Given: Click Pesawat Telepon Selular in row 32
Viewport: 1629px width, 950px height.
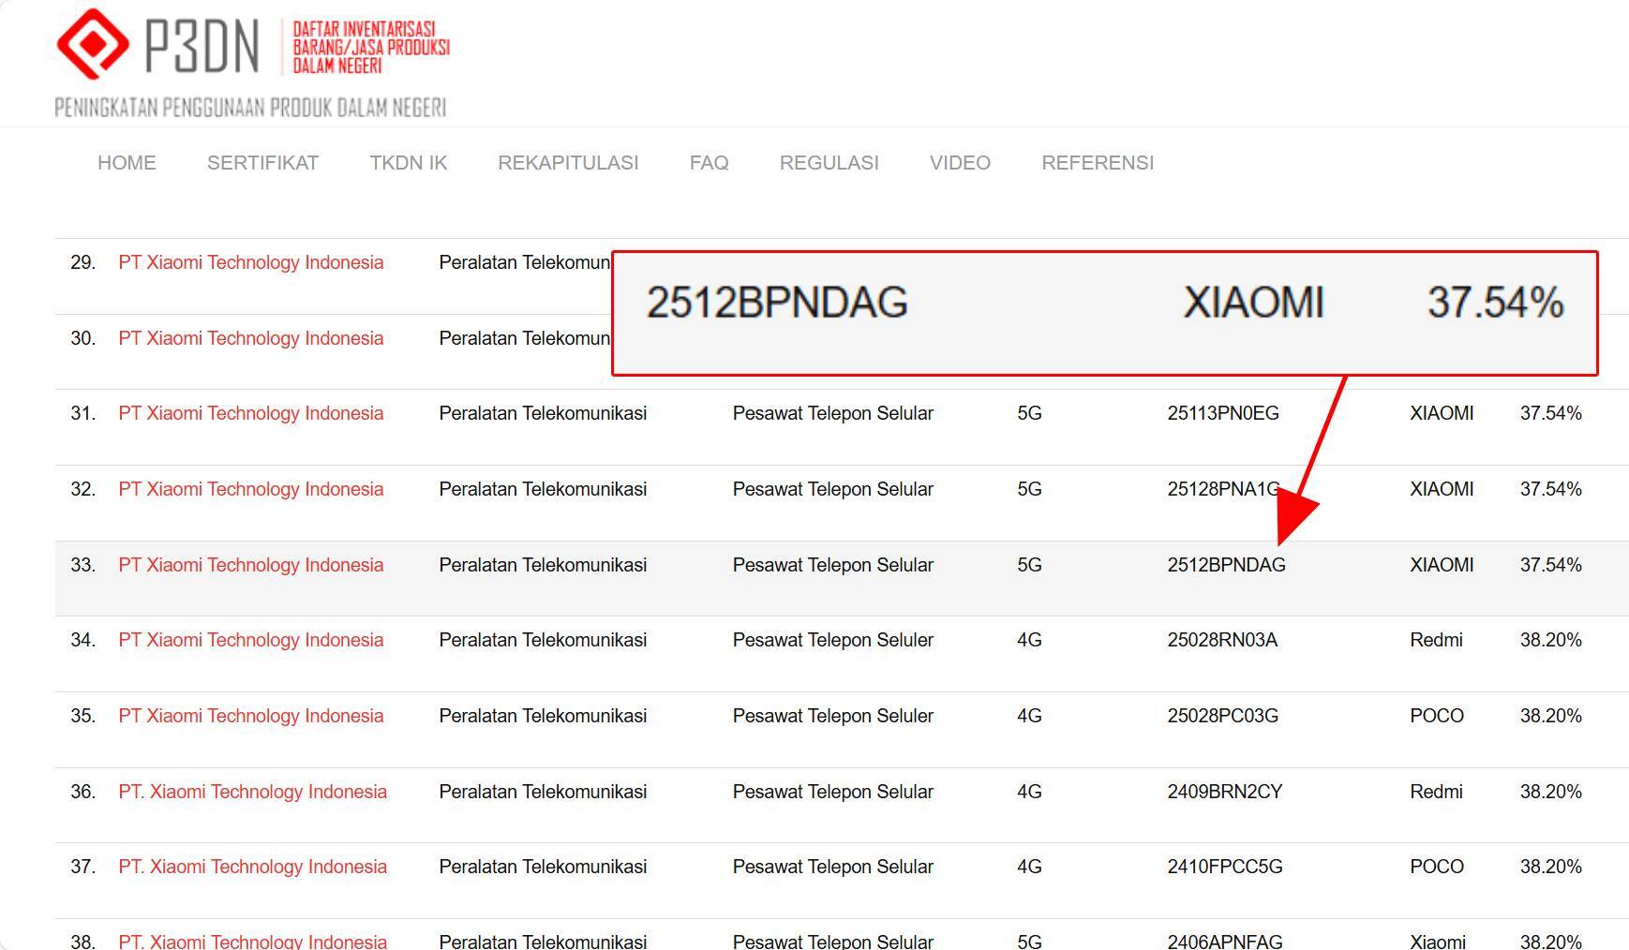Looking at the screenshot, I should 833,489.
